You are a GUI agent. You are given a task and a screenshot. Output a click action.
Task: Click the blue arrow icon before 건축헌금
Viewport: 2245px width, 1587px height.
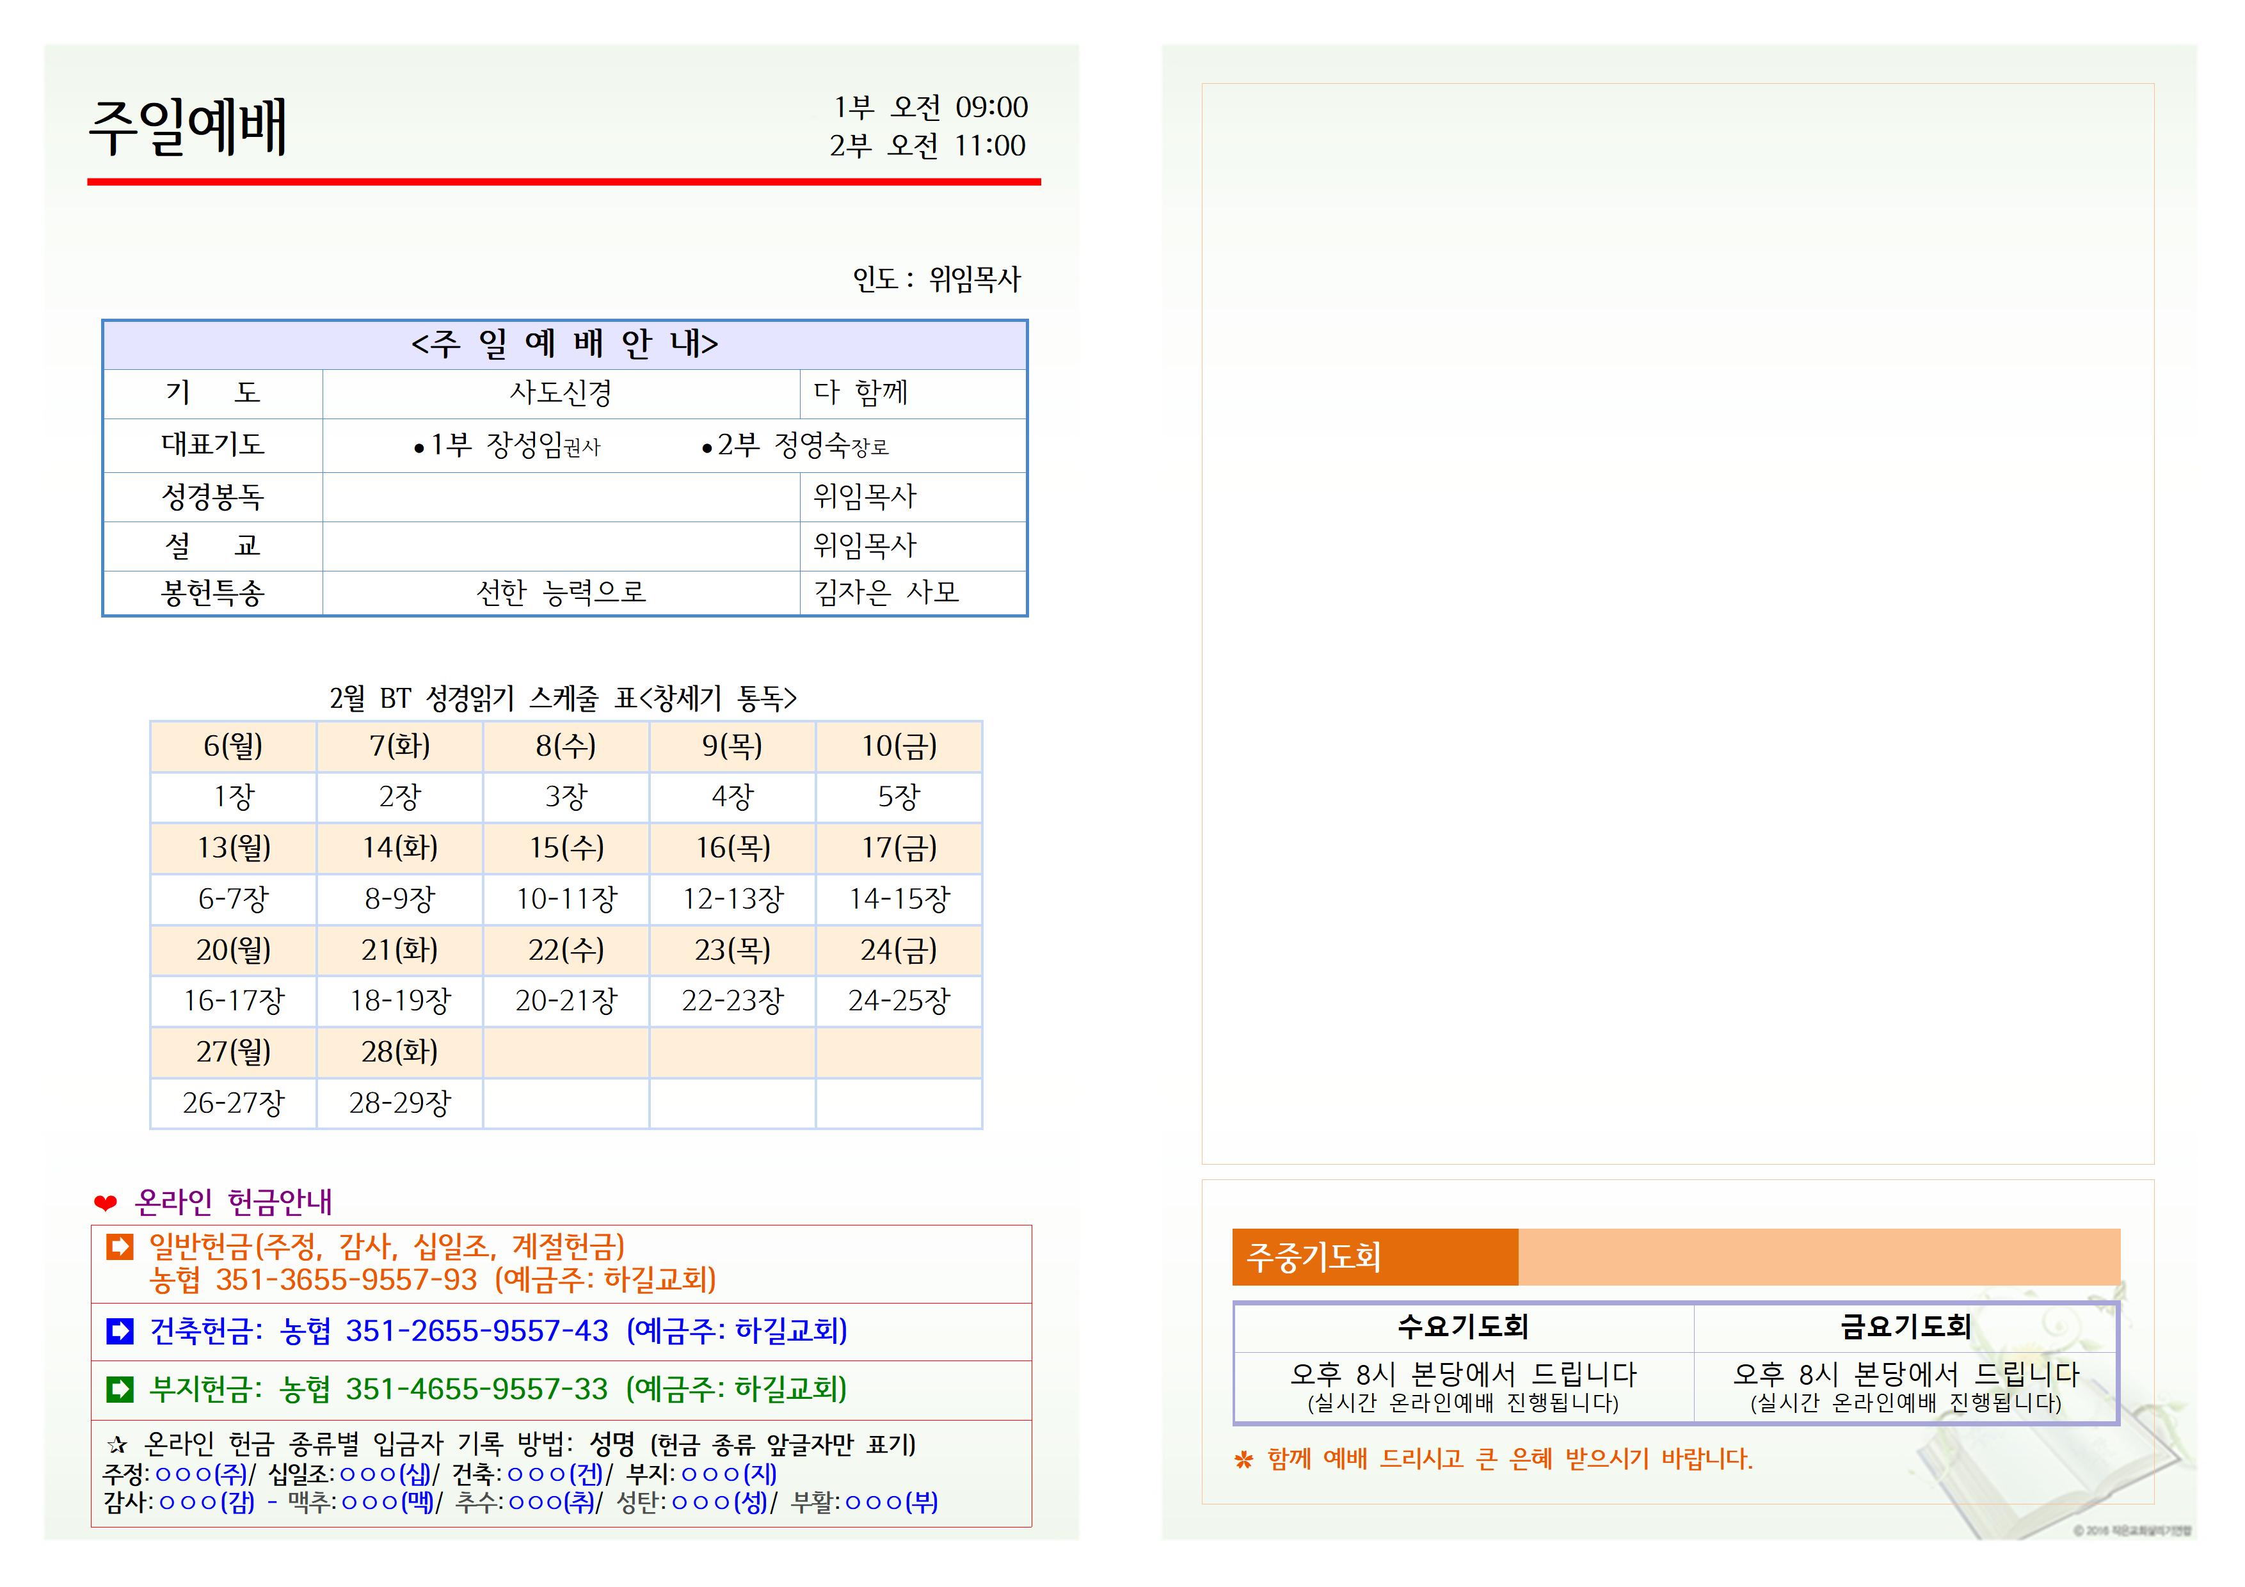[119, 1331]
